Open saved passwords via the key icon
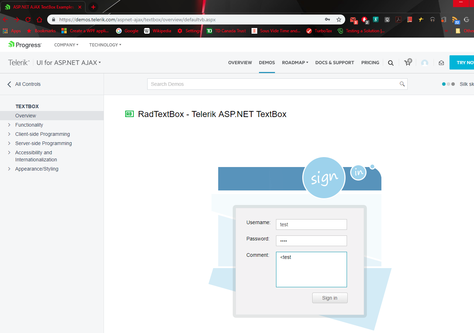The height and width of the screenshot is (333, 474). 327,20
